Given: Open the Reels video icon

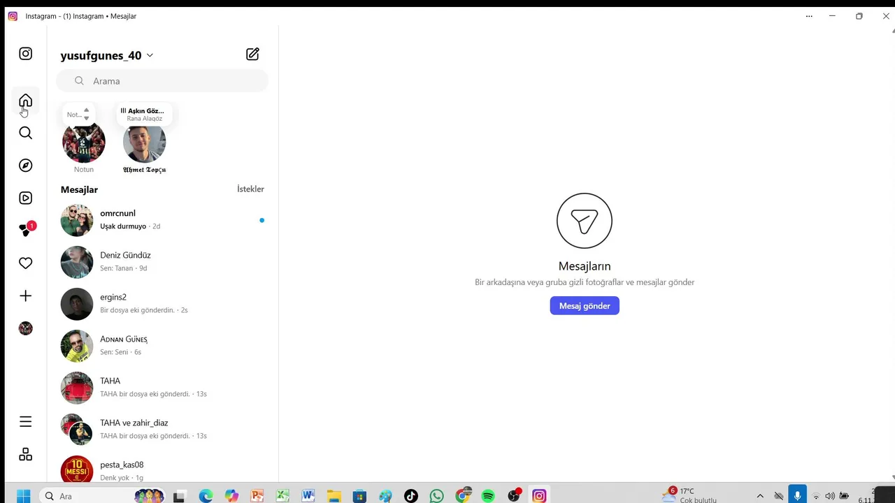Looking at the screenshot, I should tap(26, 198).
